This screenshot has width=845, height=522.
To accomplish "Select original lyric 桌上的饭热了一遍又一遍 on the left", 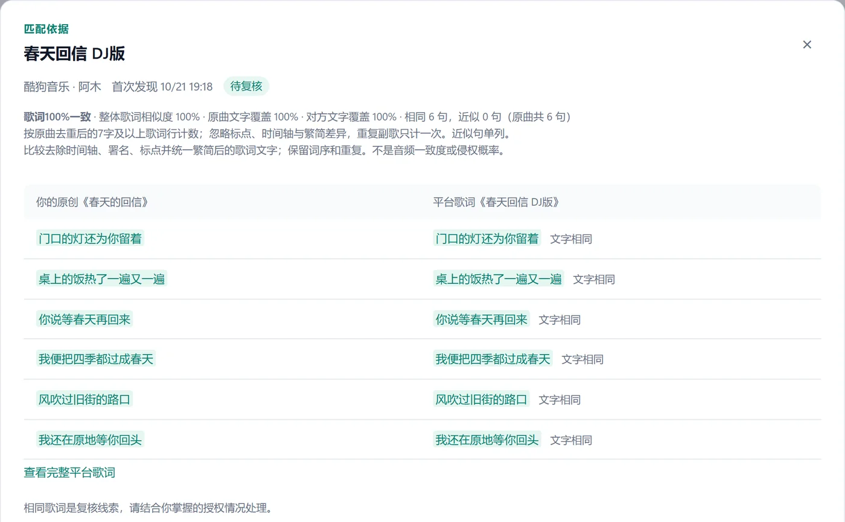I will point(101,279).
